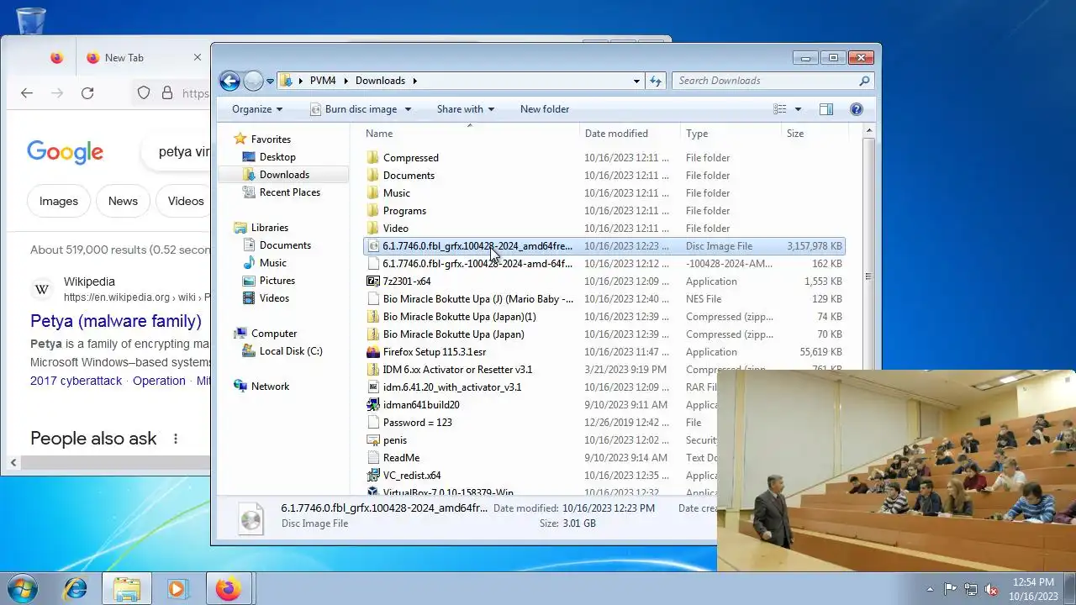Select Desktop under Favorites
The width and height of the screenshot is (1076, 605).
[x=277, y=157]
